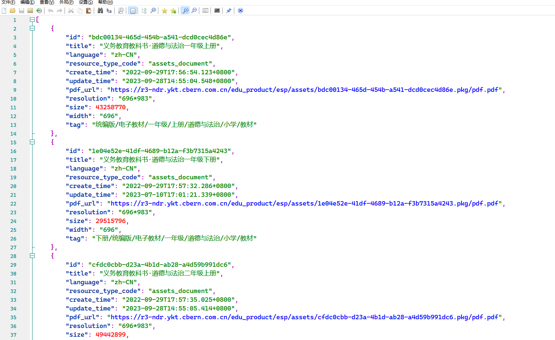Toggle the word wrap toolbar button
The height and width of the screenshot is (340, 555).
tap(132, 11)
